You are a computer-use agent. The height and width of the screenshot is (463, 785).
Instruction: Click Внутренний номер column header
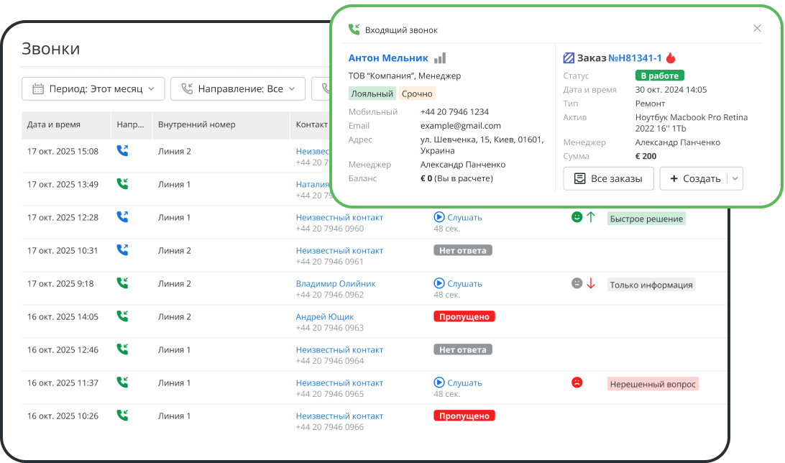[x=196, y=124]
